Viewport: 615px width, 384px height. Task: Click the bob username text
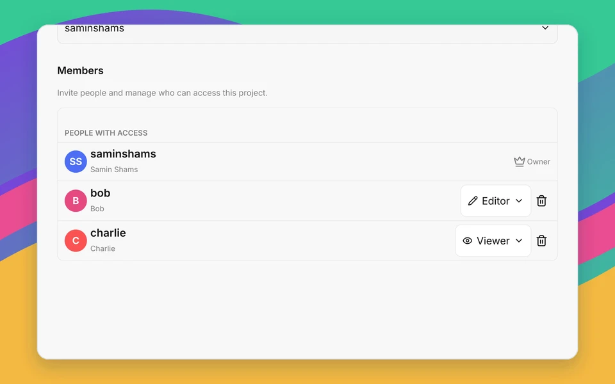pyautogui.click(x=101, y=193)
